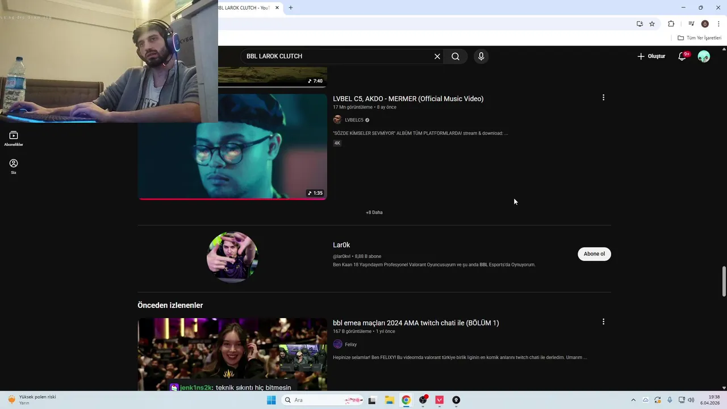Open LVBEL C5, AKDO - MERMER video title
Viewport: 727px width, 409px height.
click(x=408, y=99)
